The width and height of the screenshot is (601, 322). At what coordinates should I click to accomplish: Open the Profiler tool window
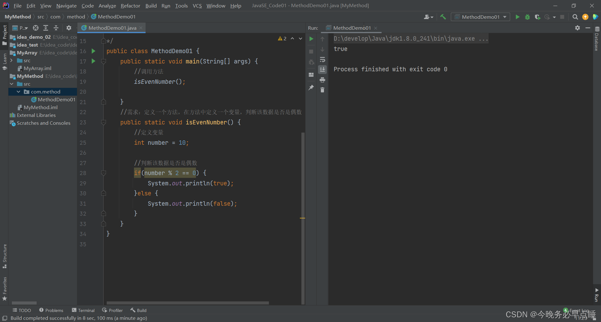(x=112, y=310)
